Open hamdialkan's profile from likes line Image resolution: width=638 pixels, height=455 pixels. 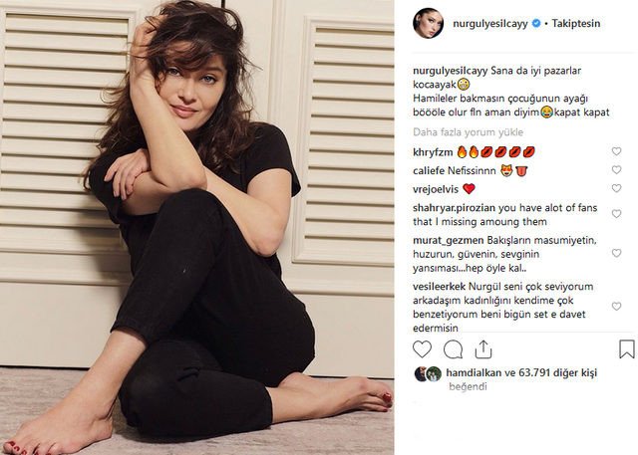pyautogui.click(x=474, y=372)
